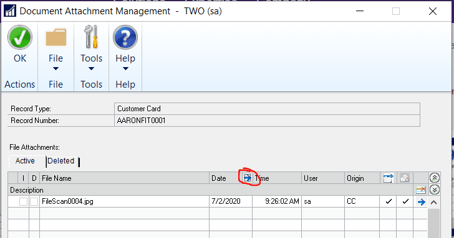Open the Tools dropdown arrow
This screenshot has width=454, height=238.
[91, 68]
